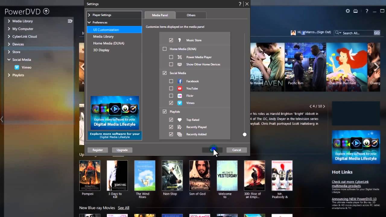Image resolution: width=386 pixels, height=217 pixels.
Task: Go to previous page of 4 / 10
Action: point(311,106)
